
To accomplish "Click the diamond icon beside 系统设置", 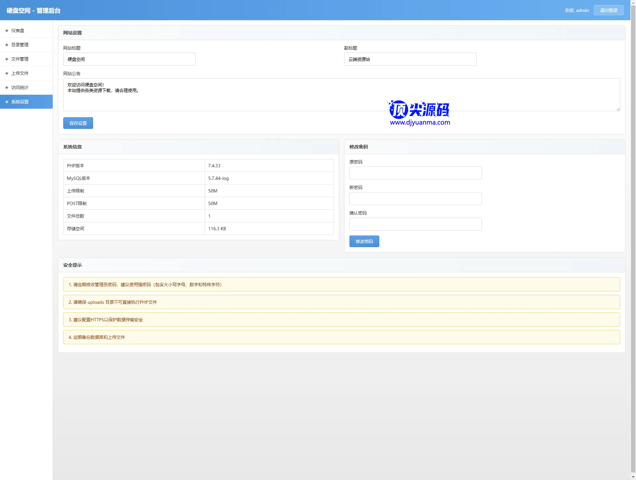I will click(7, 102).
